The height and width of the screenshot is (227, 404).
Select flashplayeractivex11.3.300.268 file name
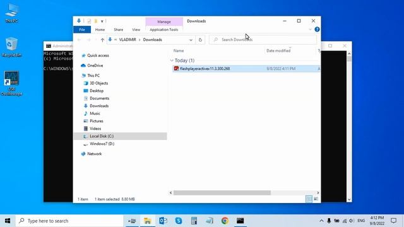tap(205, 69)
